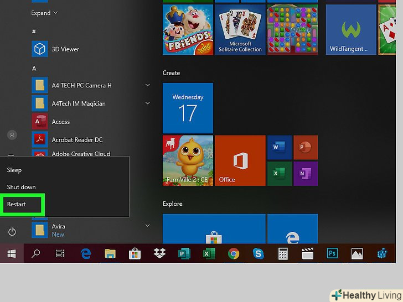Expand the A4Tech IM Magician folder
This screenshot has height=302, width=403.
147,103
